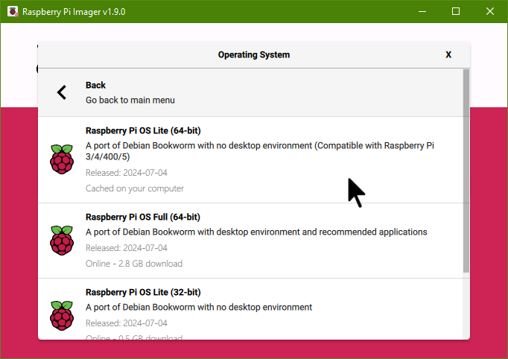Choose Raspberry Pi OS Full (64-bit) title
Image resolution: width=508 pixels, height=359 pixels.
(x=142, y=217)
